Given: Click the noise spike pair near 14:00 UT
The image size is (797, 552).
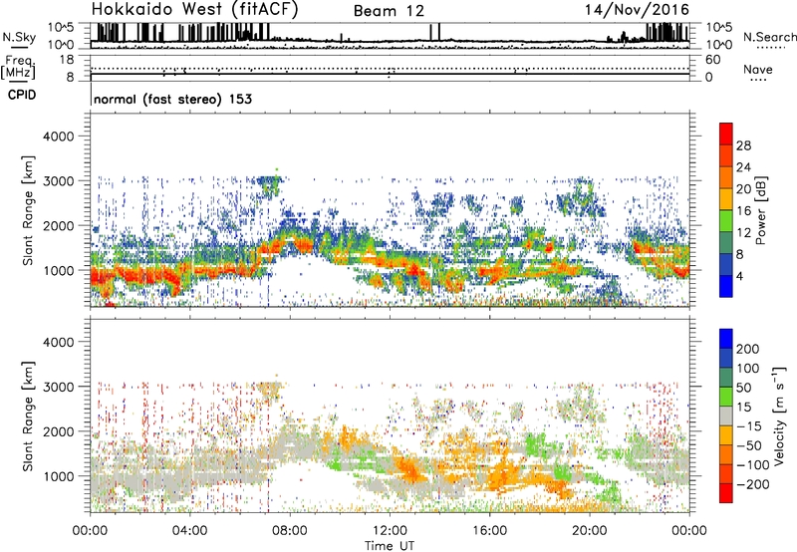Looking at the screenshot, I should tap(435, 32).
